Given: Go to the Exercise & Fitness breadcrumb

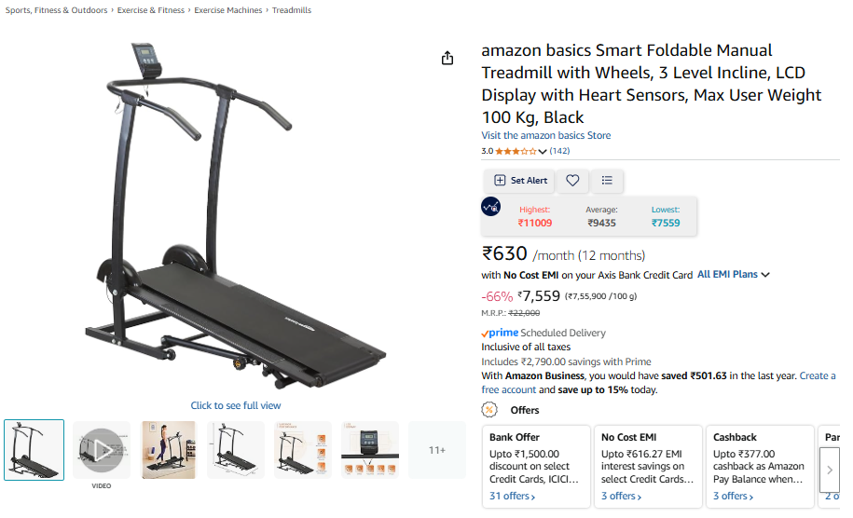Looking at the screenshot, I should [151, 10].
